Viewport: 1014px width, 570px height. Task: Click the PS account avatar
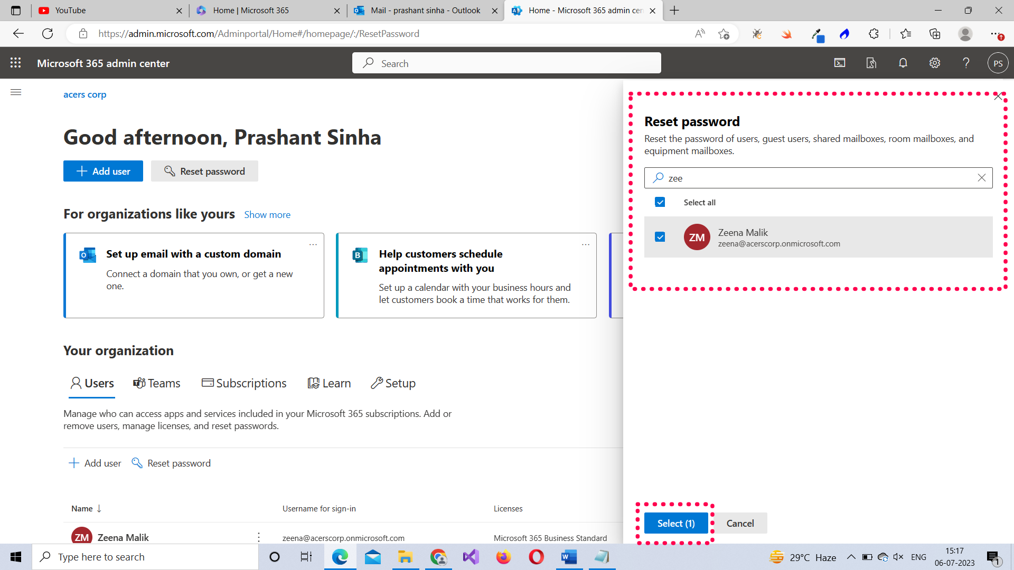coord(998,63)
